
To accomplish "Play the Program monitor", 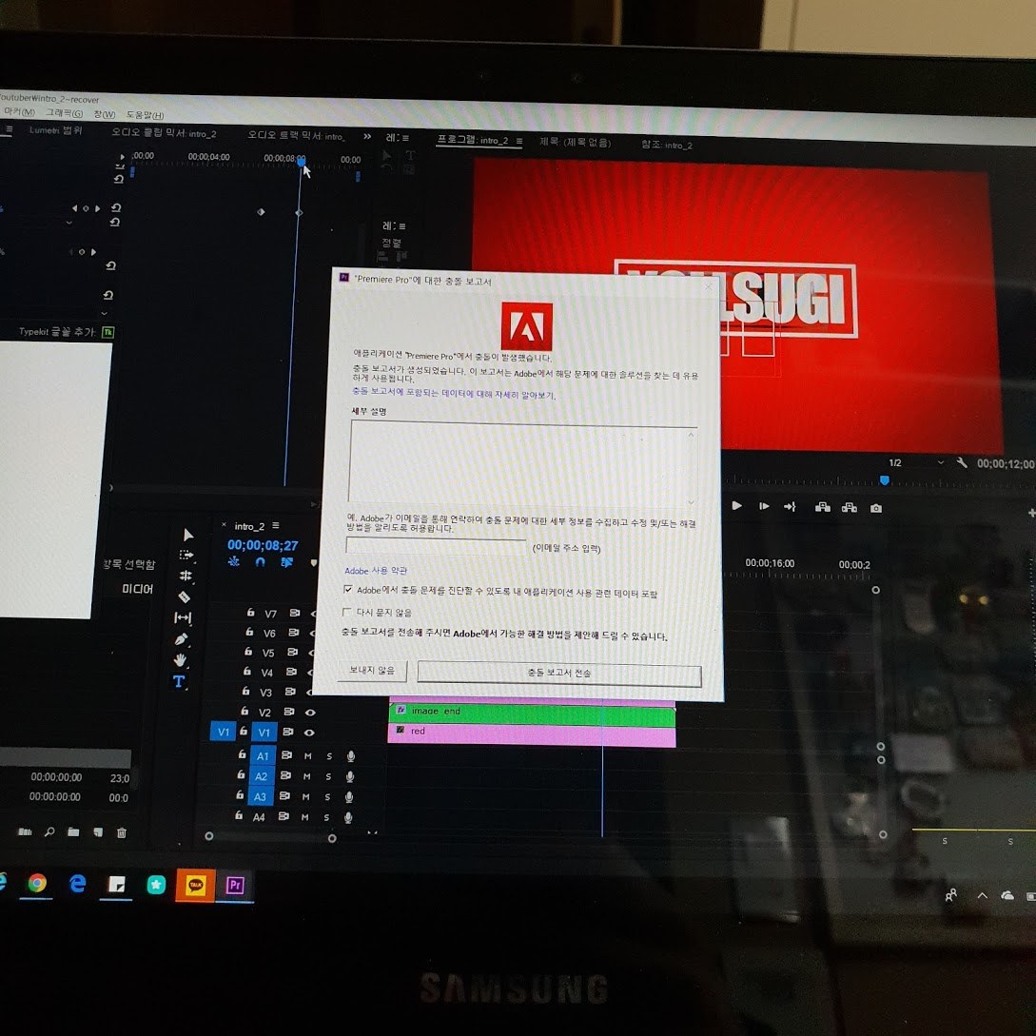I will pyautogui.click(x=736, y=506).
